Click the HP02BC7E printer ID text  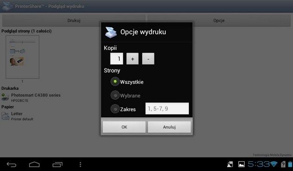click(x=20, y=101)
